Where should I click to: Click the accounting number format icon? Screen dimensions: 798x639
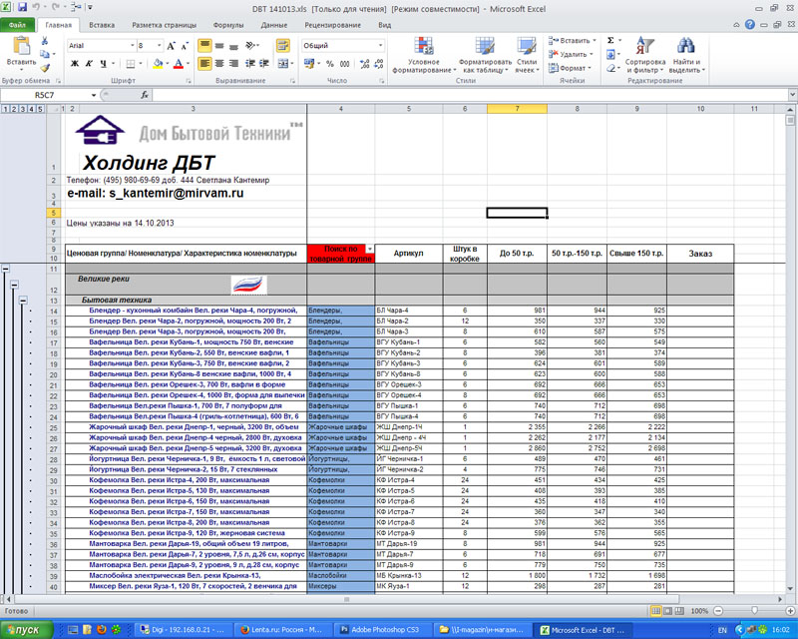click(x=308, y=64)
